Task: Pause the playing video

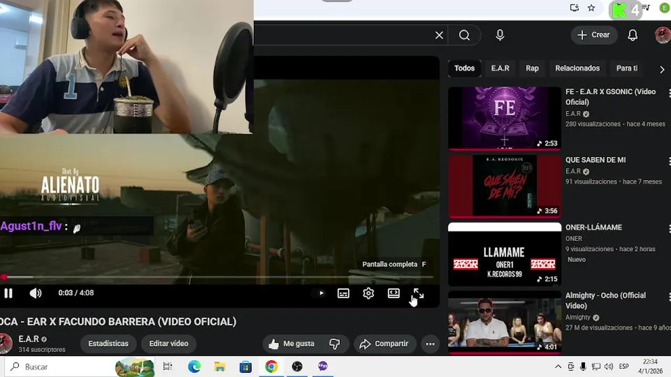Action: click(x=8, y=293)
